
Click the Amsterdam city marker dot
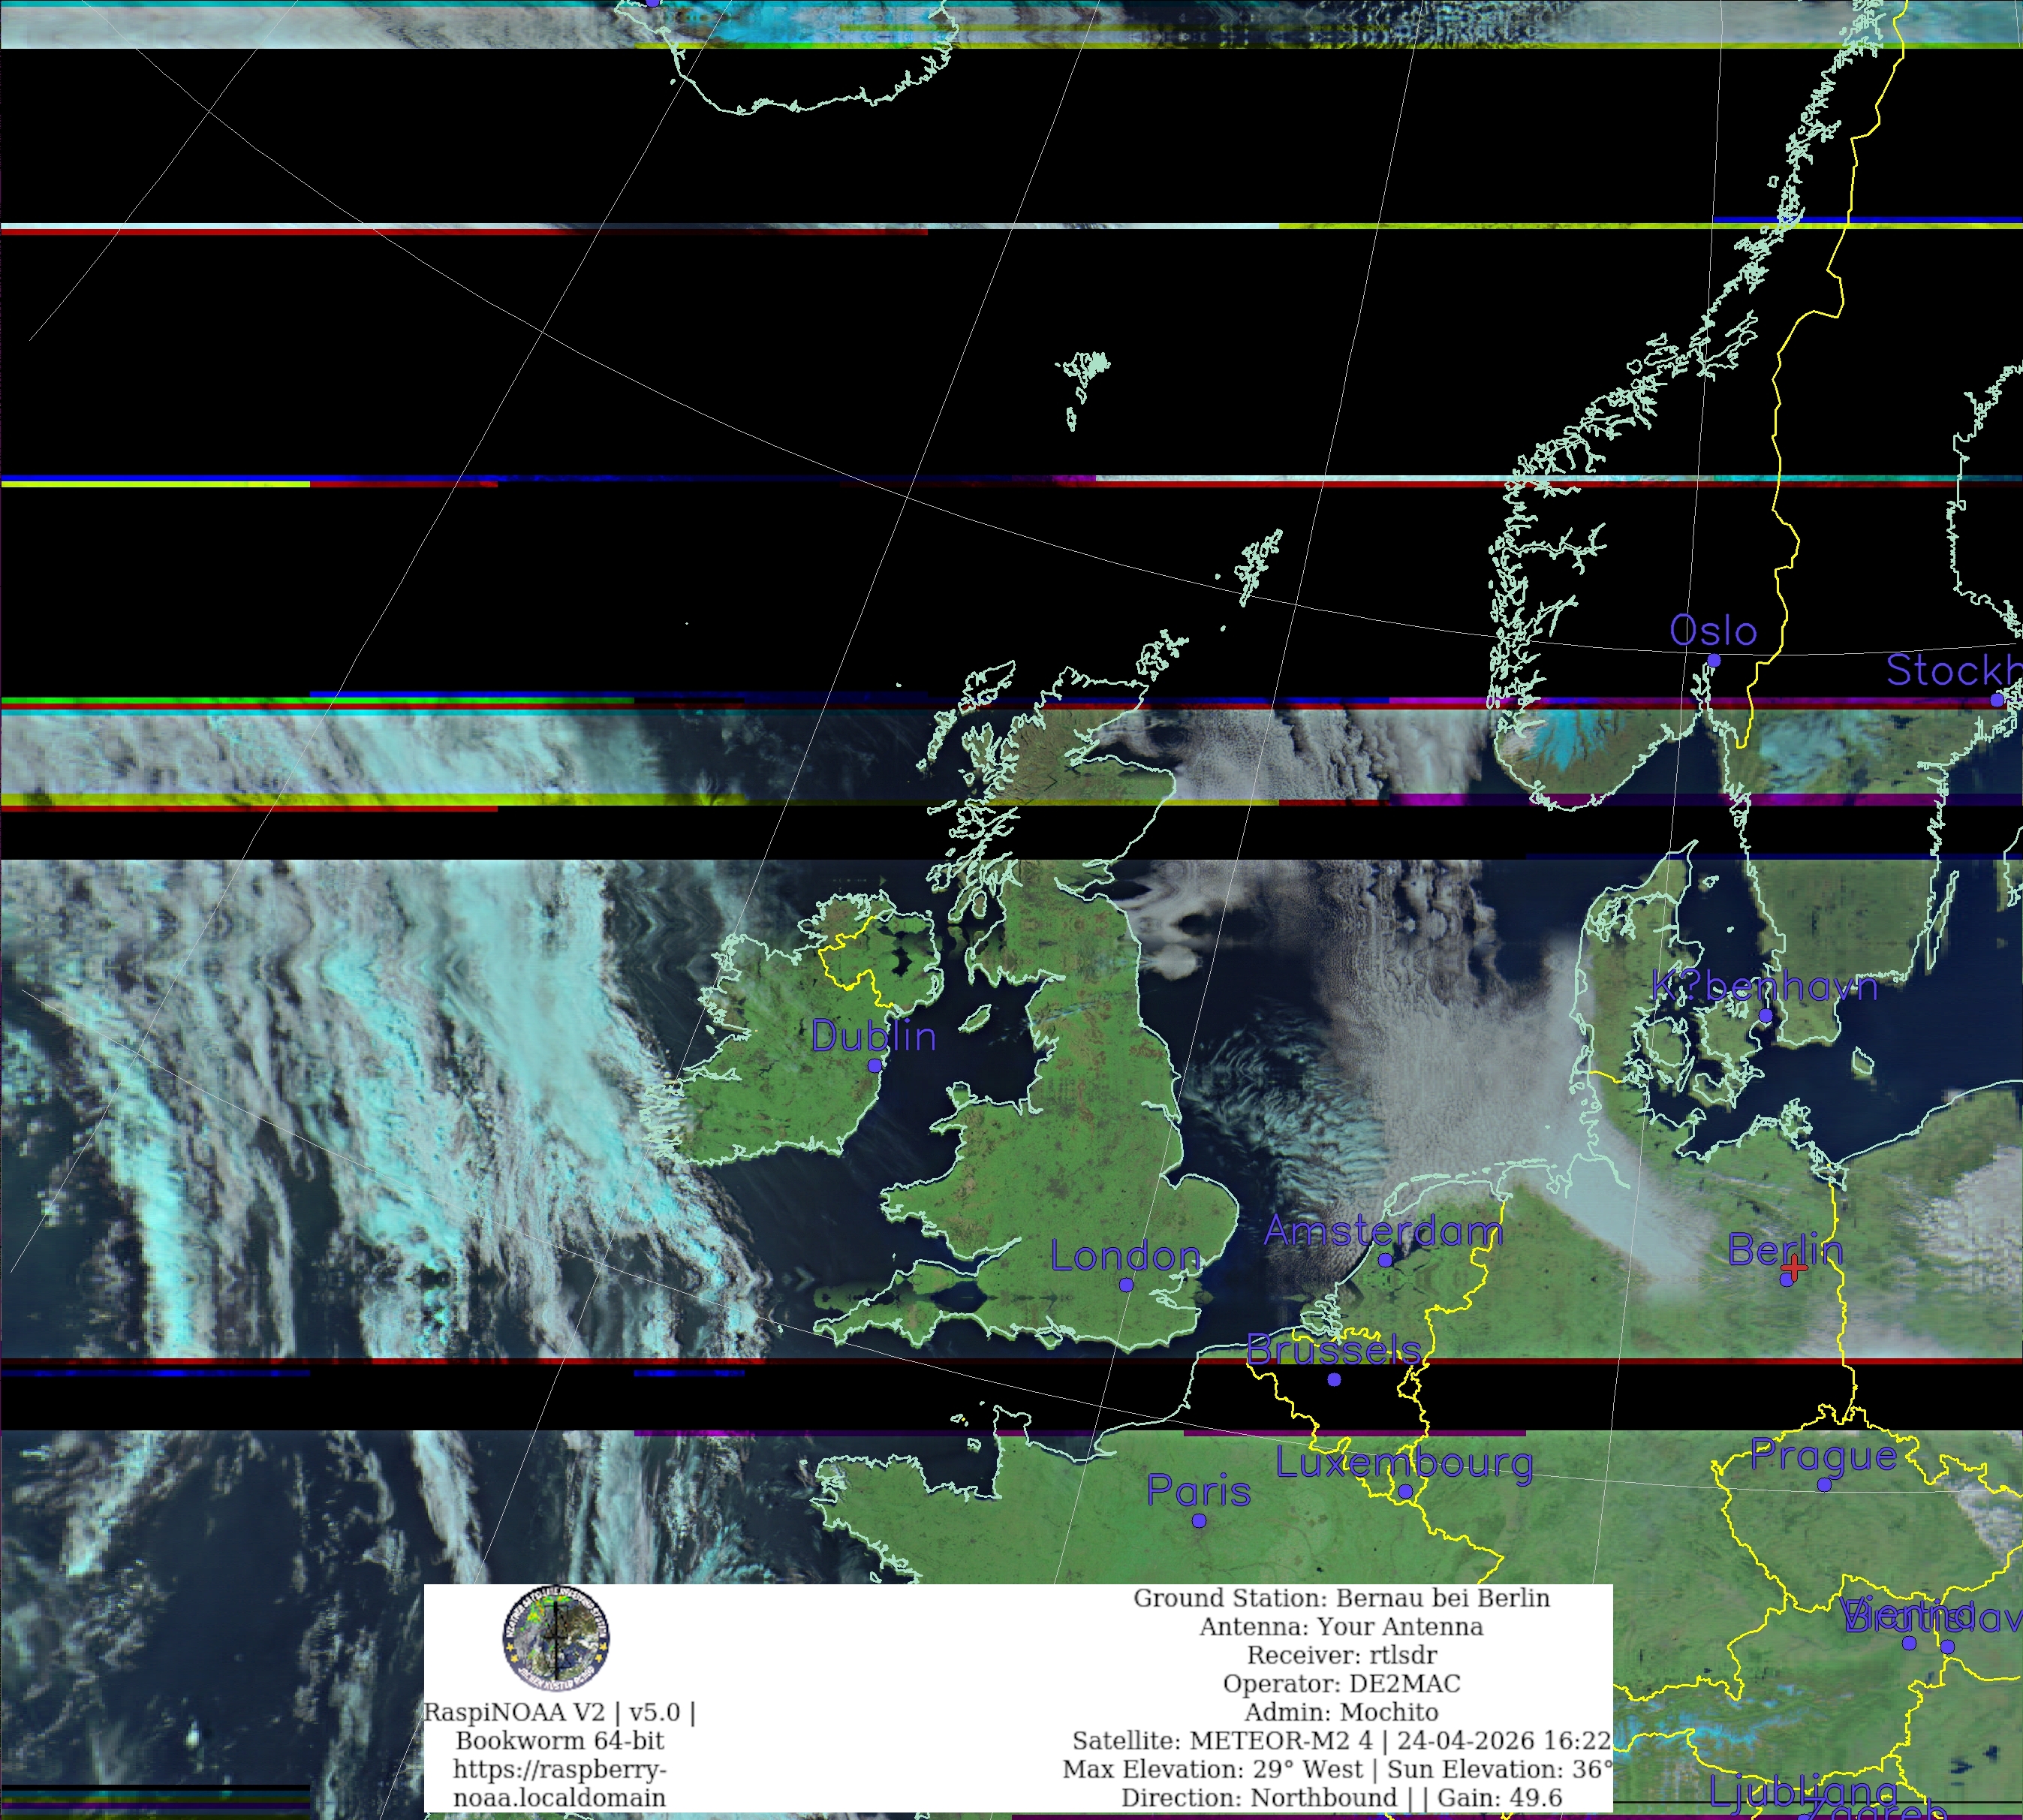(1384, 1260)
